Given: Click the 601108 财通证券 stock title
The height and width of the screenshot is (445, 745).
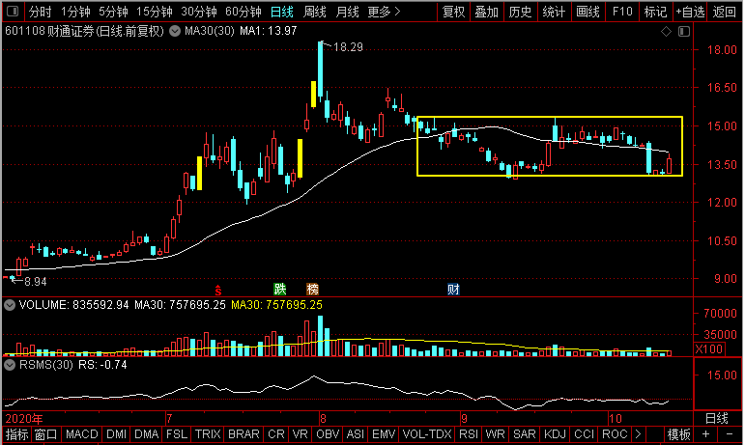Looking at the screenshot, I should click(85, 31).
